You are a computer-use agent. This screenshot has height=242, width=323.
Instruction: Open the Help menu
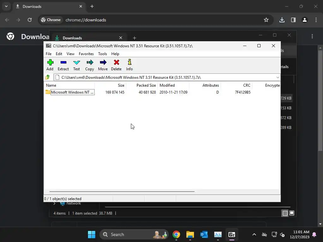(x=115, y=54)
